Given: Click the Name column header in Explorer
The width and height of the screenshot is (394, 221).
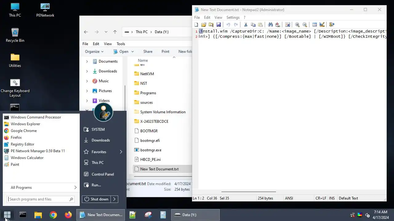Looking at the screenshot, I should coord(143,60).
